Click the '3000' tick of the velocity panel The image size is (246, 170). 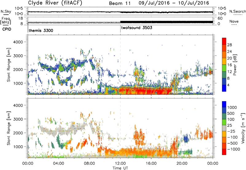click(x=18, y=119)
